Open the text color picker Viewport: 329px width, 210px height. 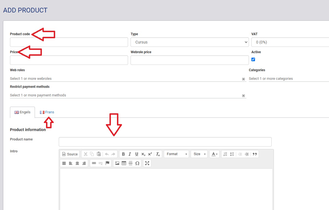pos(214,154)
